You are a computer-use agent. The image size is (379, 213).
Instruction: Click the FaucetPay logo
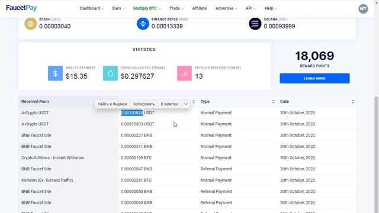[x=21, y=8]
